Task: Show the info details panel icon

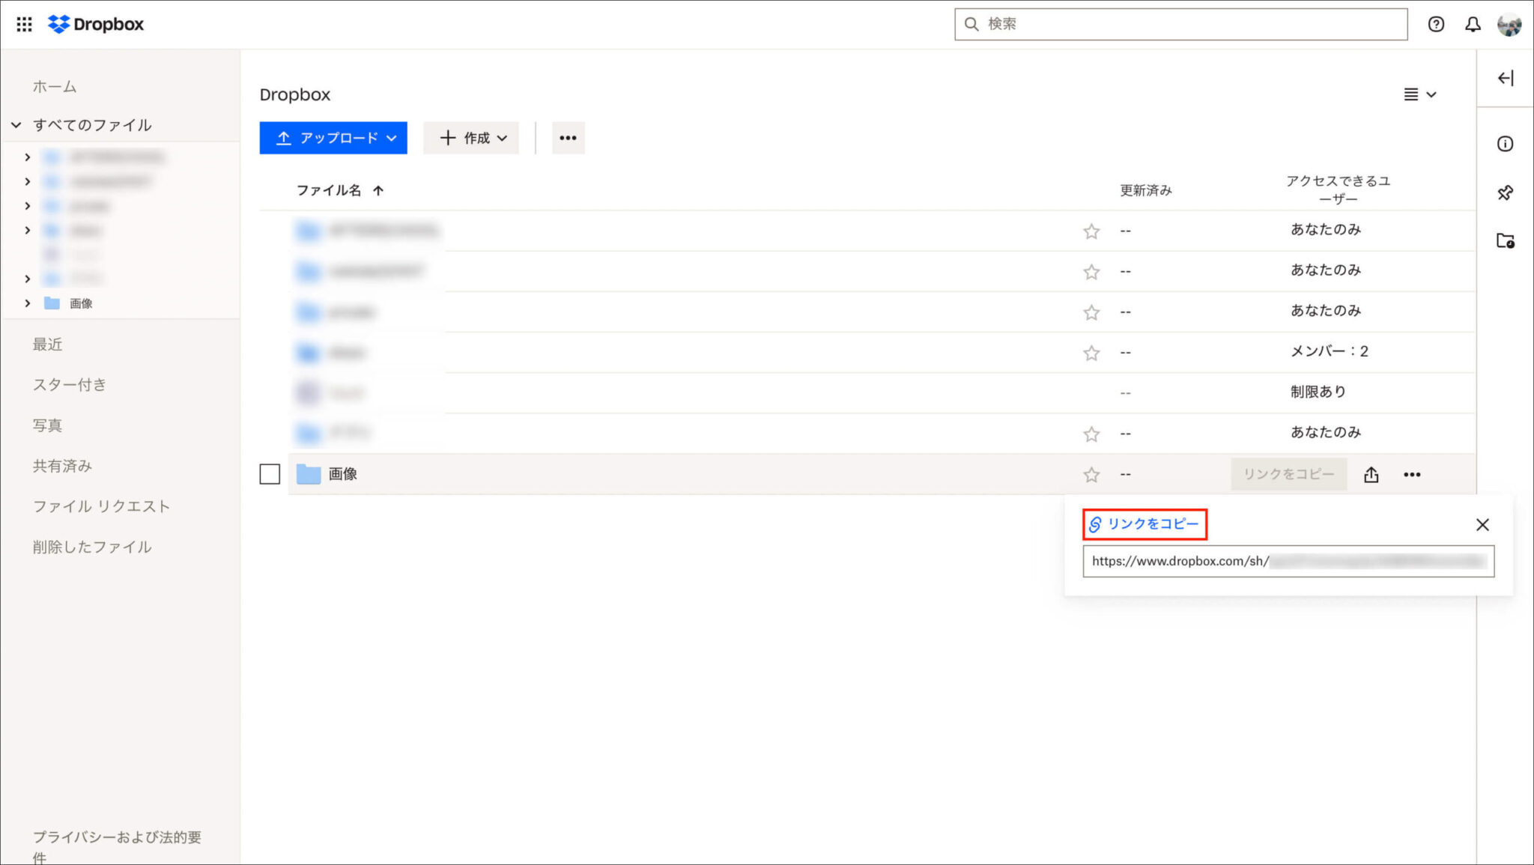Action: point(1506,144)
